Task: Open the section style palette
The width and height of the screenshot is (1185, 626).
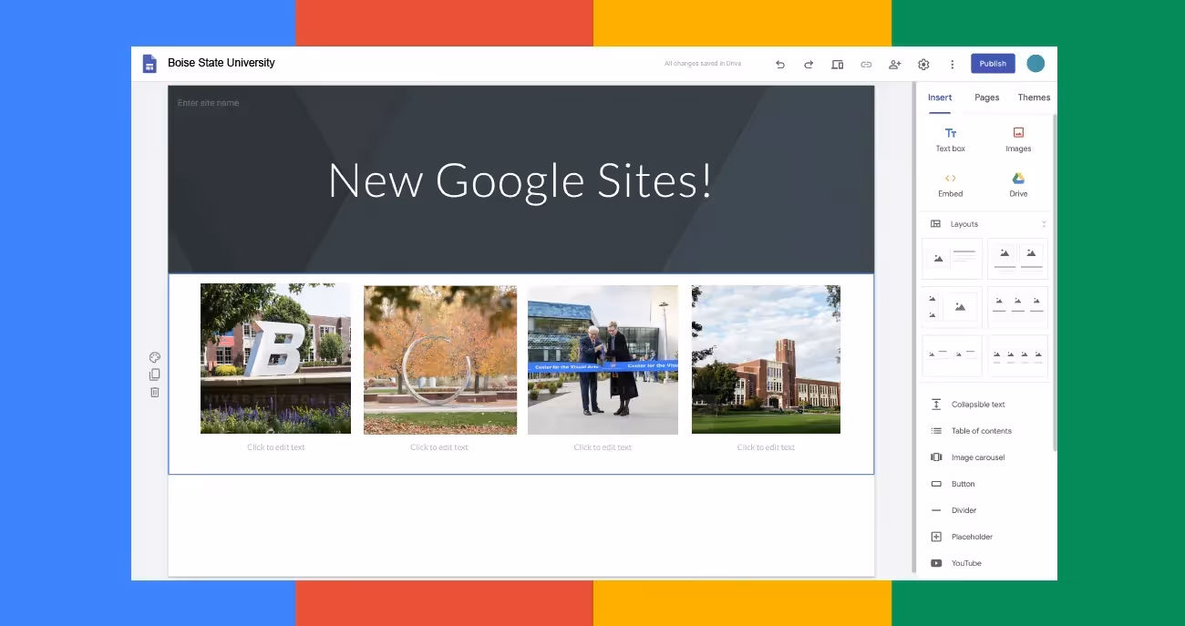Action: coord(154,356)
